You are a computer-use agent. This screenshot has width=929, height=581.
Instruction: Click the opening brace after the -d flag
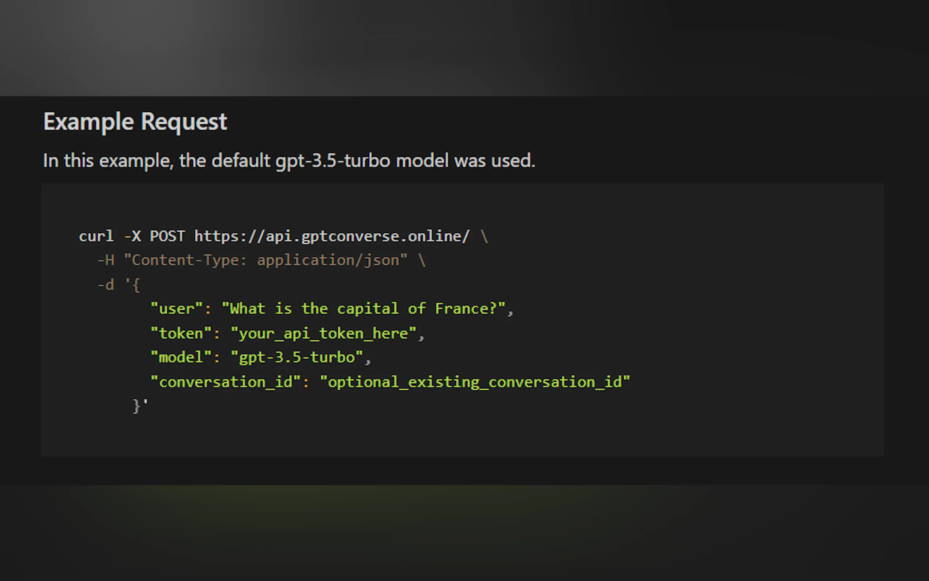[x=136, y=285]
